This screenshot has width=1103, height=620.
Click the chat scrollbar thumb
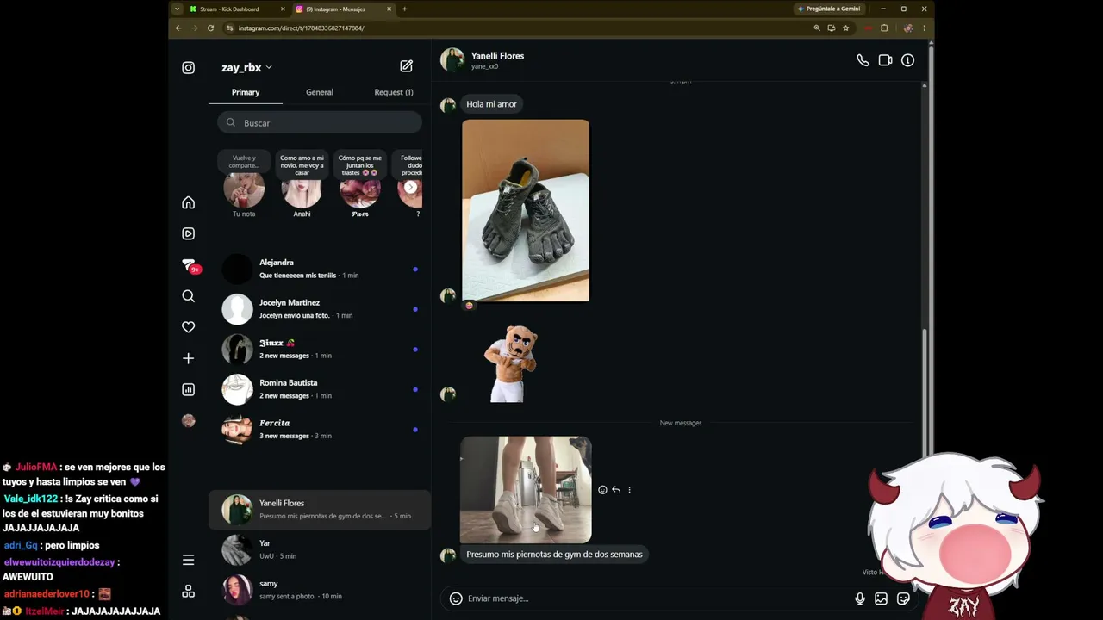pos(925,392)
